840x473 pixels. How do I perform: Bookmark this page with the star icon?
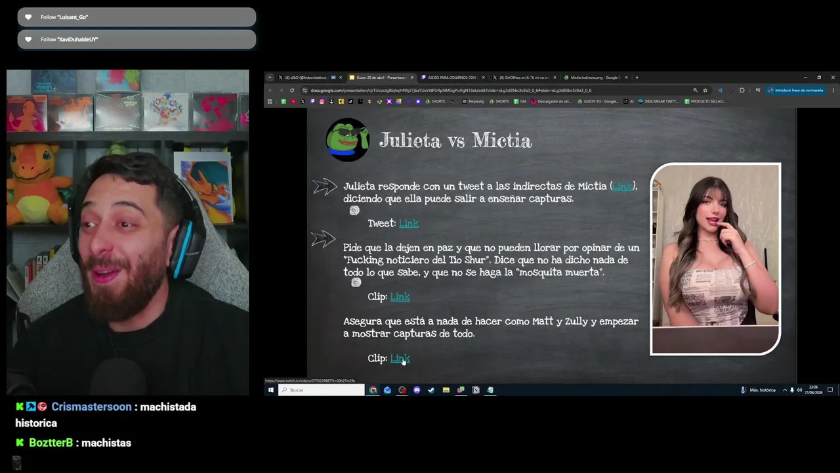coord(705,90)
